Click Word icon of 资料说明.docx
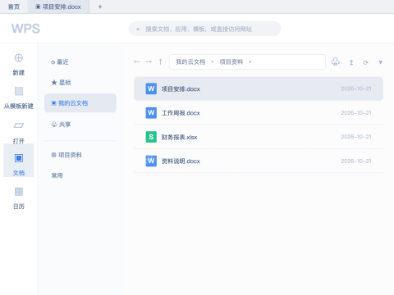 (x=151, y=161)
